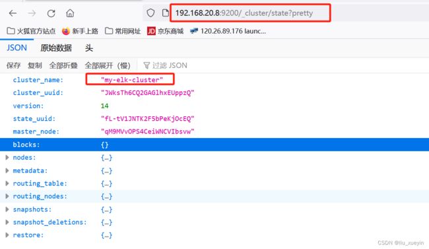Select the "my-elk-cluster" value
The height and width of the screenshot is (249, 429).
tap(132, 80)
